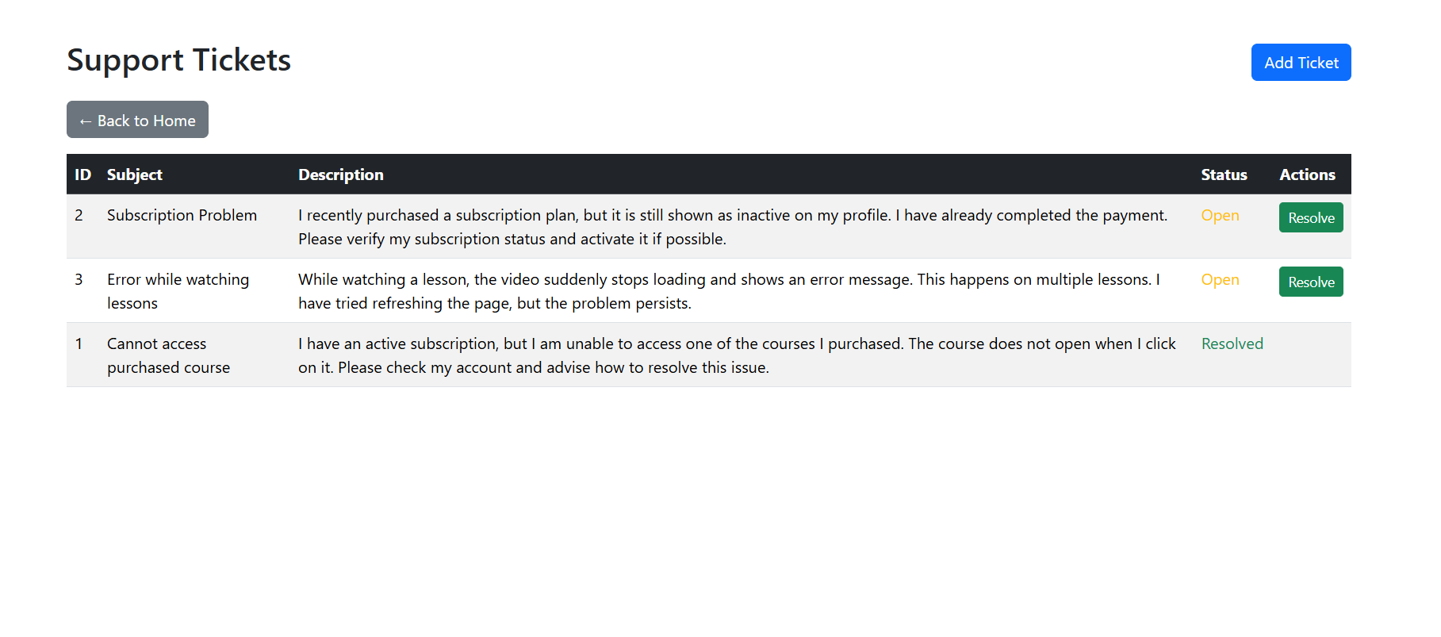Select the Error while watching lessons subject
The image size is (1441, 637).
click(x=178, y=291)
